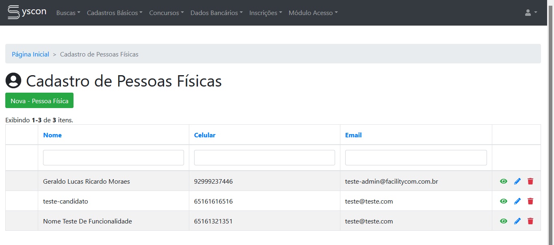View teste-candidato details via eye icon
Screen dimensions: 554x245
[504, 201]
